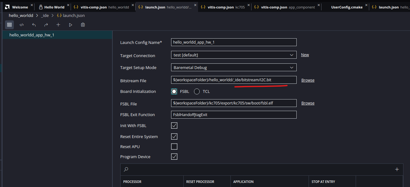Click the PROCESSOR column header

(132, 182)
